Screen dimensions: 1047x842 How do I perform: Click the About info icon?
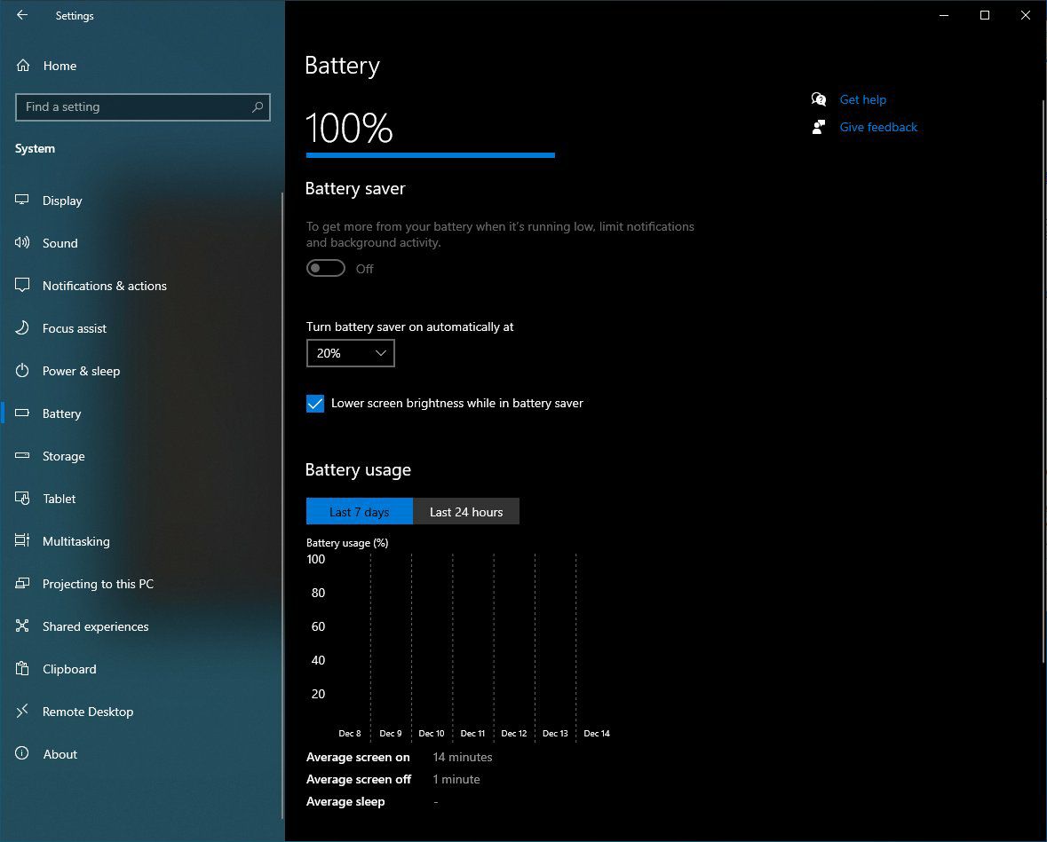(x=22, y=753)
